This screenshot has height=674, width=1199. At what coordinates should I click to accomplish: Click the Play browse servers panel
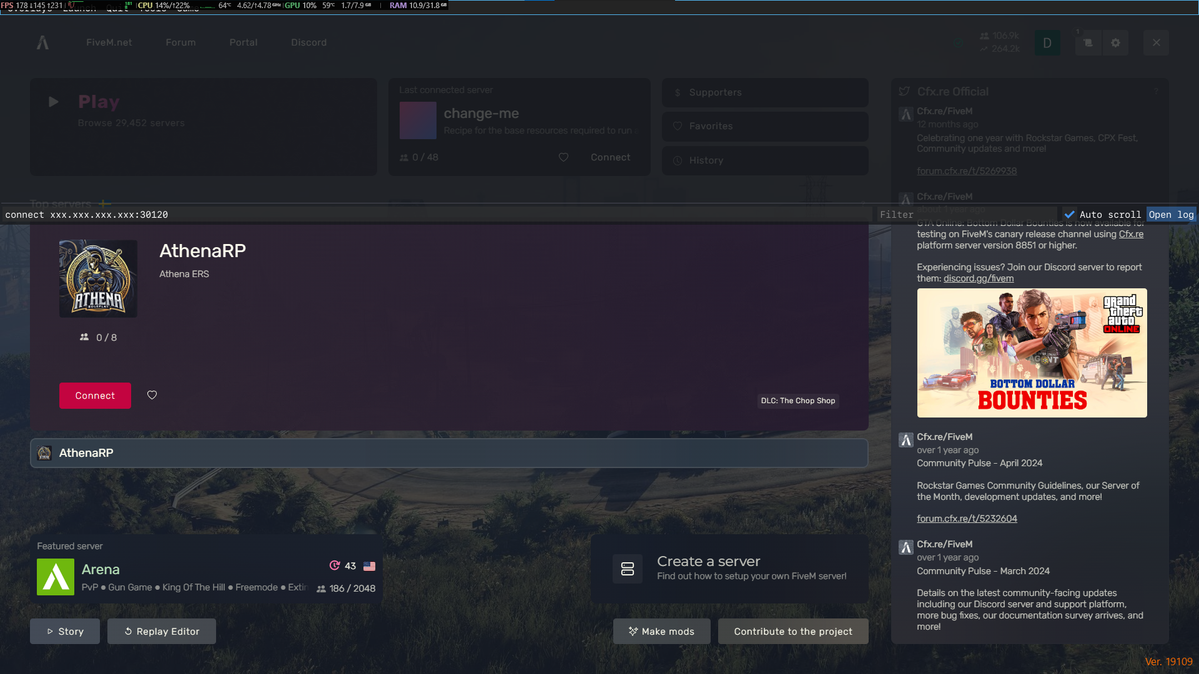204,127
